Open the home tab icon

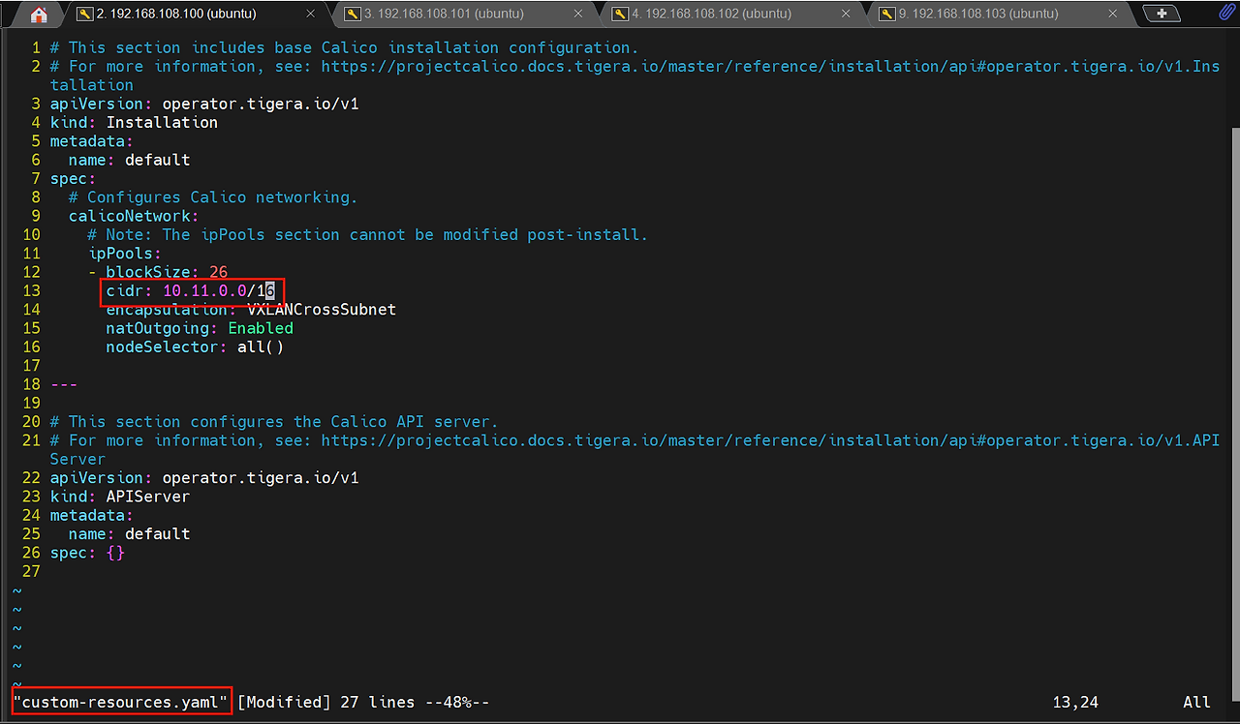pyautogui.click(x=39, y=15)
